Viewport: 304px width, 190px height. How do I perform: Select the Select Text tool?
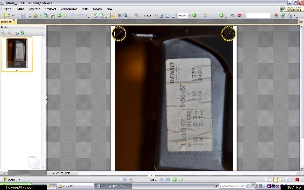(126, 15)
